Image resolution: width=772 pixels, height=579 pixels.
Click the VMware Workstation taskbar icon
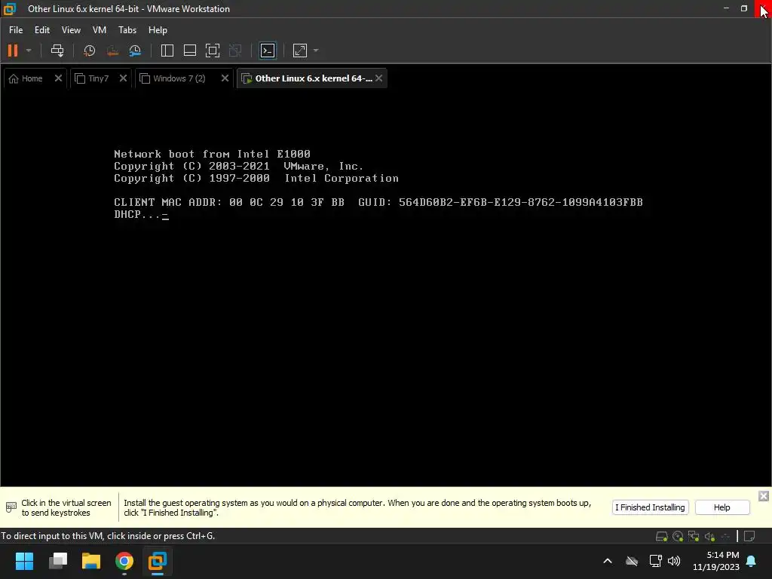point(158,561)
